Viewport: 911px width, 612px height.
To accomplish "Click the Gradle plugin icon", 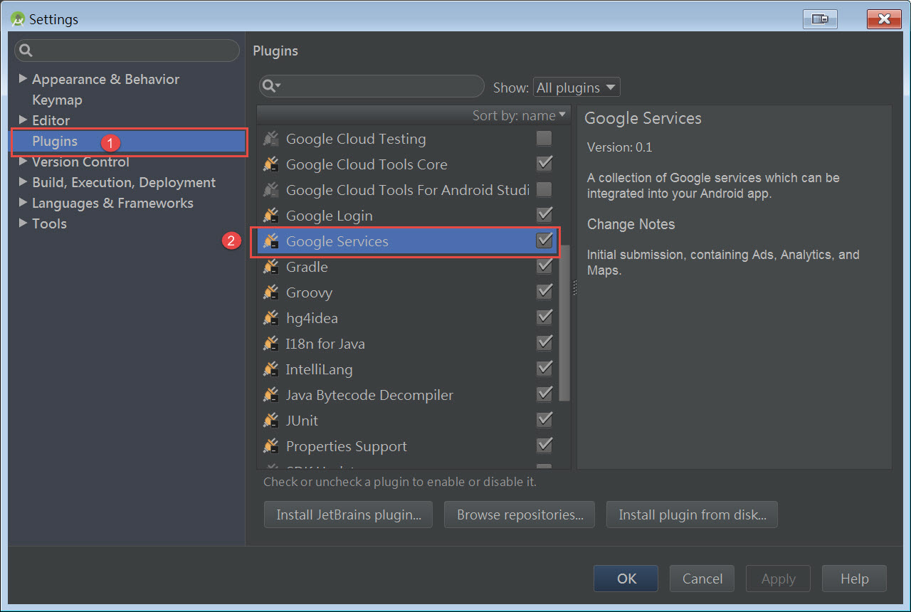I will coord(270,267).
